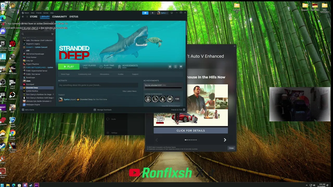Switch to the LIBRARY tab
Viewport: 333px width, 187px height.
(45, 17)
